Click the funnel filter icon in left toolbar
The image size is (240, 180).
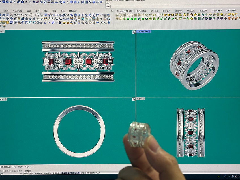101,19
